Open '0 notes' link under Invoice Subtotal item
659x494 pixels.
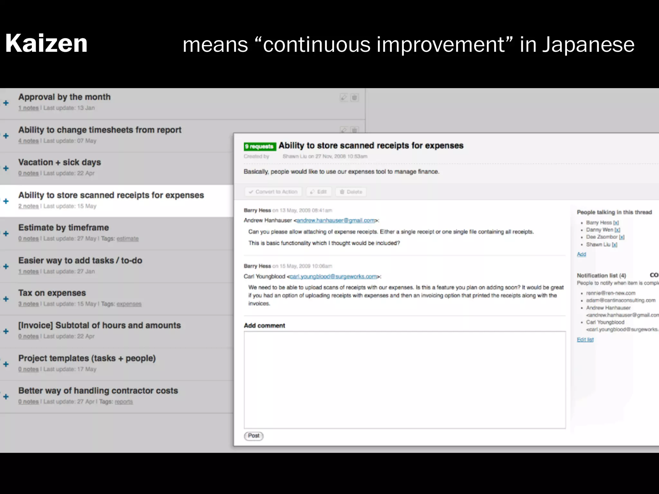[x=28, y=336]
